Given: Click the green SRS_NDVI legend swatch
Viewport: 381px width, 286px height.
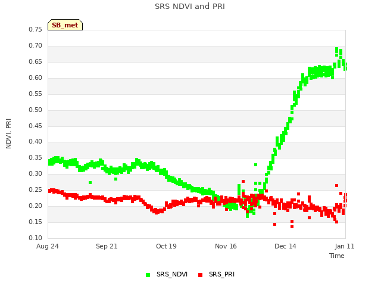Looking at the screenshot, I should (148, 275).
